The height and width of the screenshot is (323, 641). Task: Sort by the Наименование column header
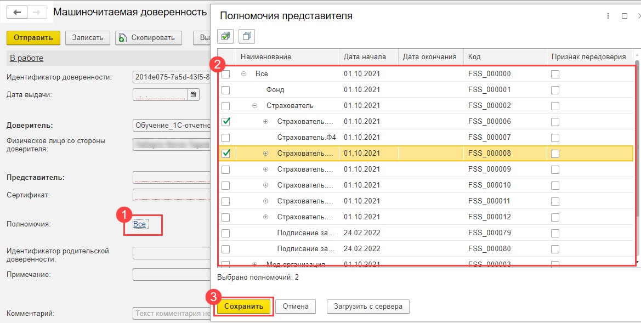[287, 57]
